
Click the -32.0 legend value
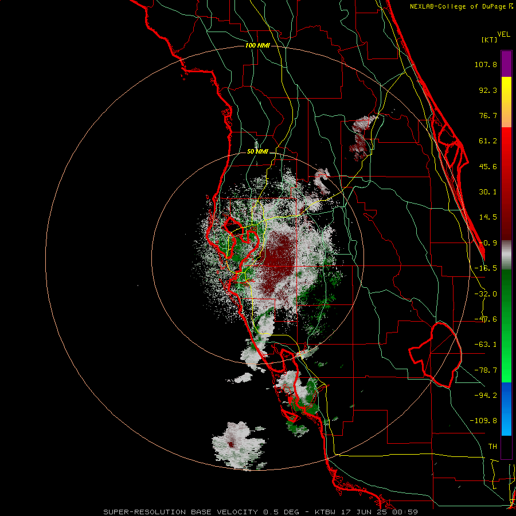[x=486, y=294]
